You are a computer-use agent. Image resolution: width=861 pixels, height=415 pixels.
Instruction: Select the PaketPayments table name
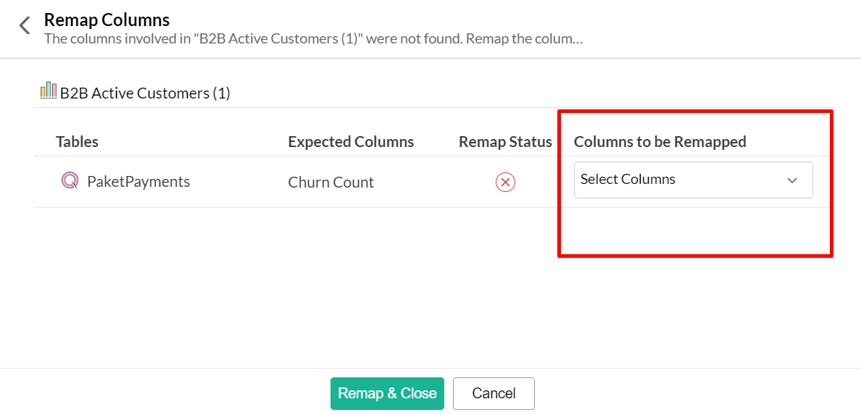point(138,182)
